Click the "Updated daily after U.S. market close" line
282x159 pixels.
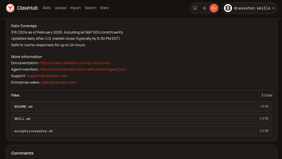pyautogui.click(x=65, y=39)
